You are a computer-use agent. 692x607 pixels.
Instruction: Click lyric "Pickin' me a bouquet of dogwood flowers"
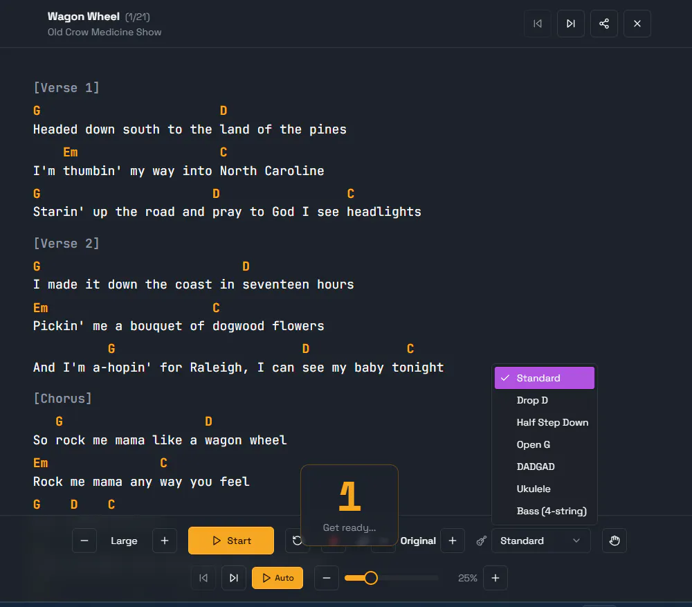click(179, 326)
